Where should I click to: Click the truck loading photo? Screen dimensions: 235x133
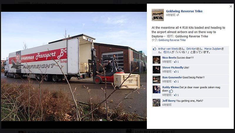74,66
